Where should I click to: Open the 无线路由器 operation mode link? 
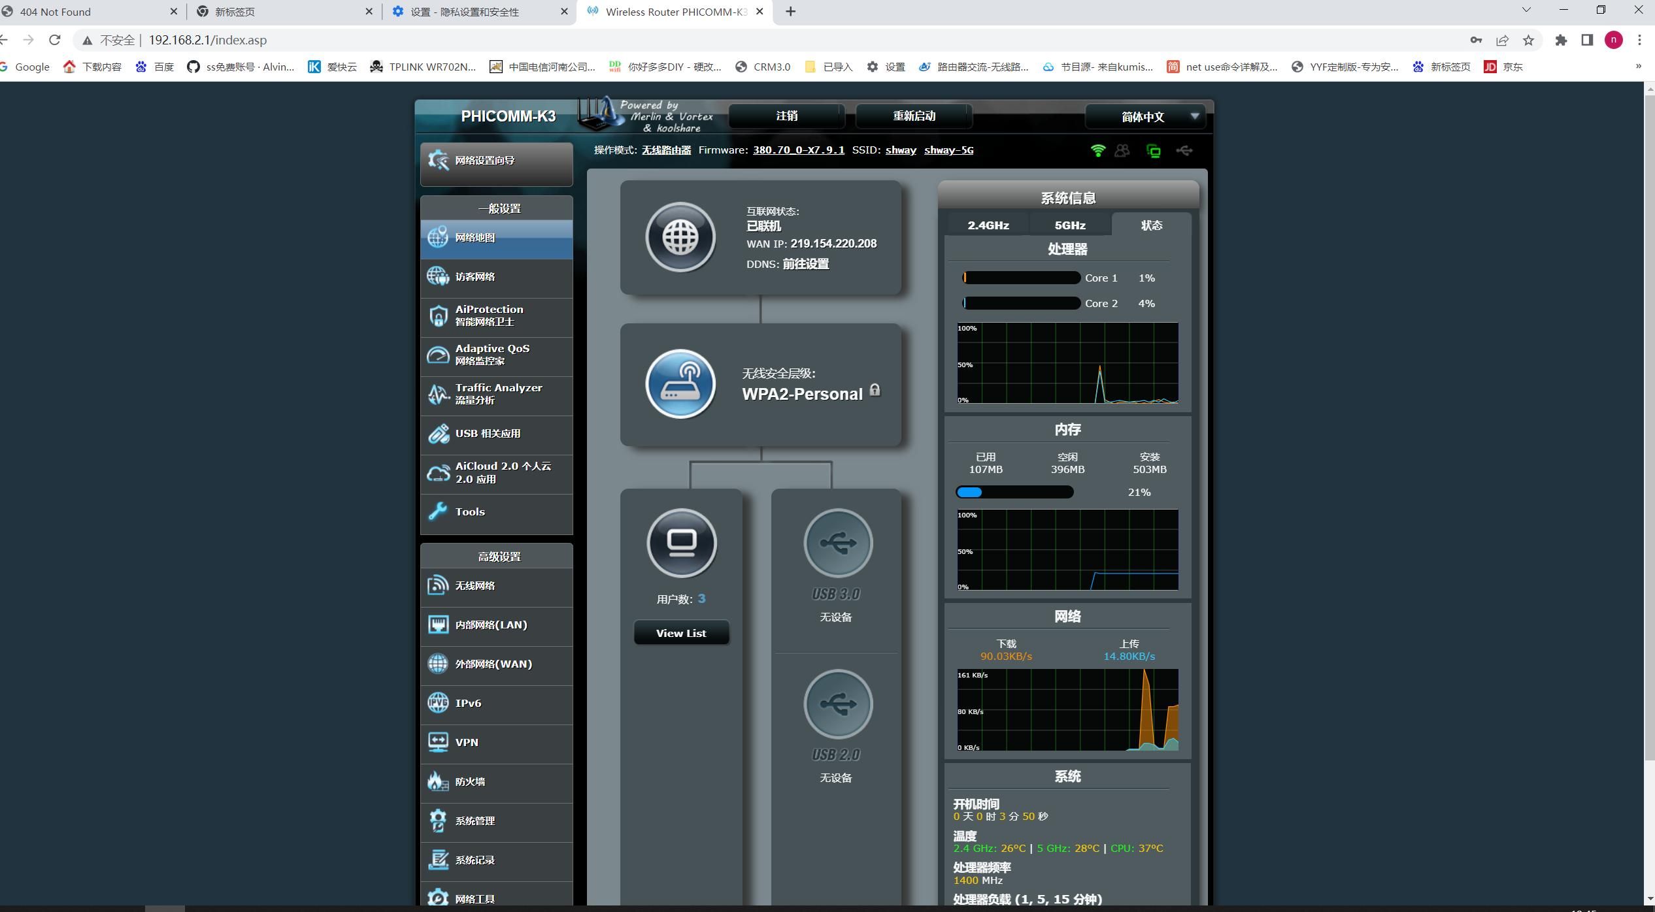[666, 150]
